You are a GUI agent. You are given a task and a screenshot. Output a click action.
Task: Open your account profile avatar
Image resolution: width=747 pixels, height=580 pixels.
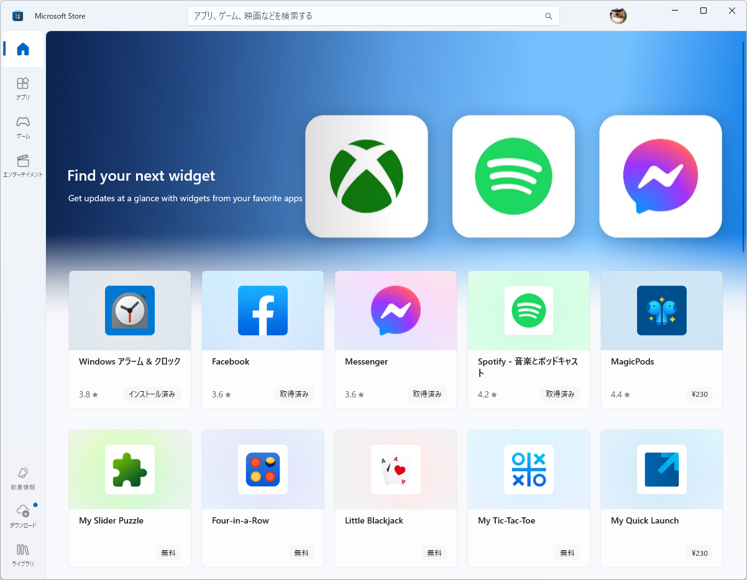pyautogui.click(x=618, y=16)
